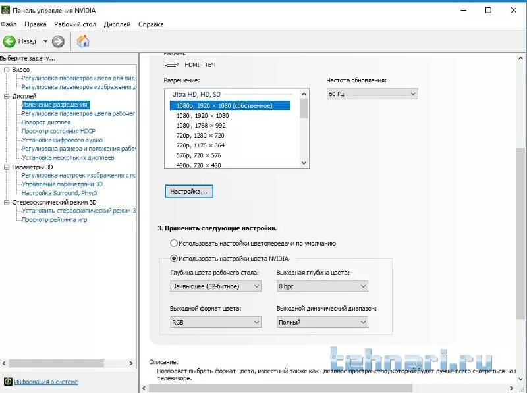Open the Home page house icon
Viewport: 527px width, 393px height.
coord(83,41)
